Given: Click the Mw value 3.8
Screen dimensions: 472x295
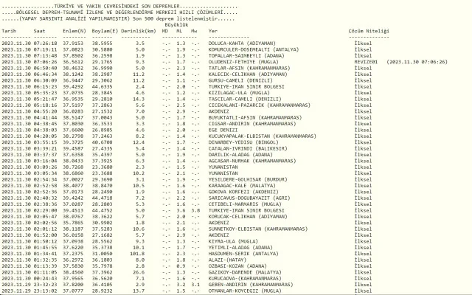Looking at the screenshot, I should [195, 211].
